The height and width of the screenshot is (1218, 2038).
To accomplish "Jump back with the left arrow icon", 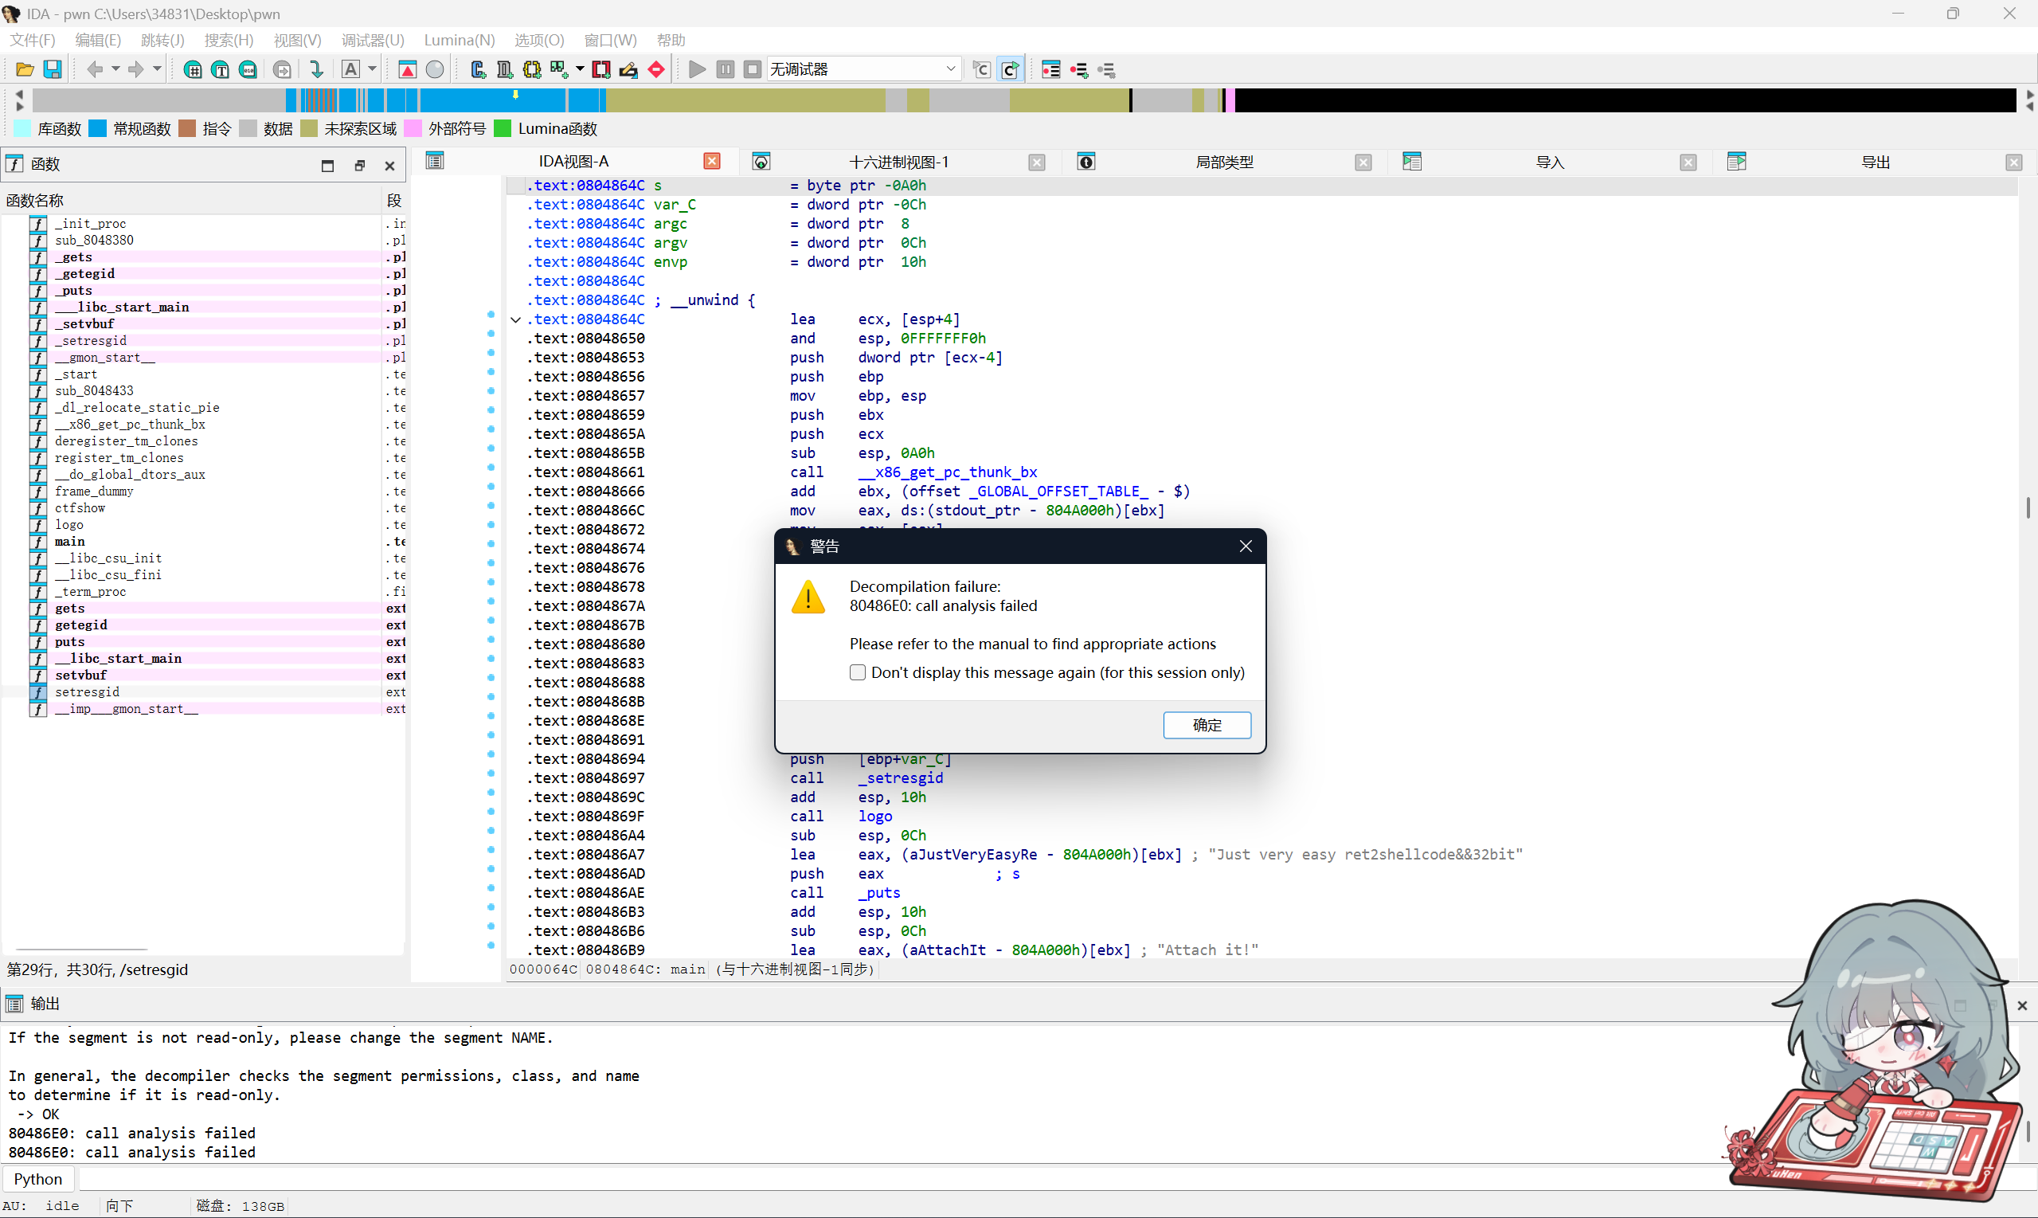I will point(96,70).
